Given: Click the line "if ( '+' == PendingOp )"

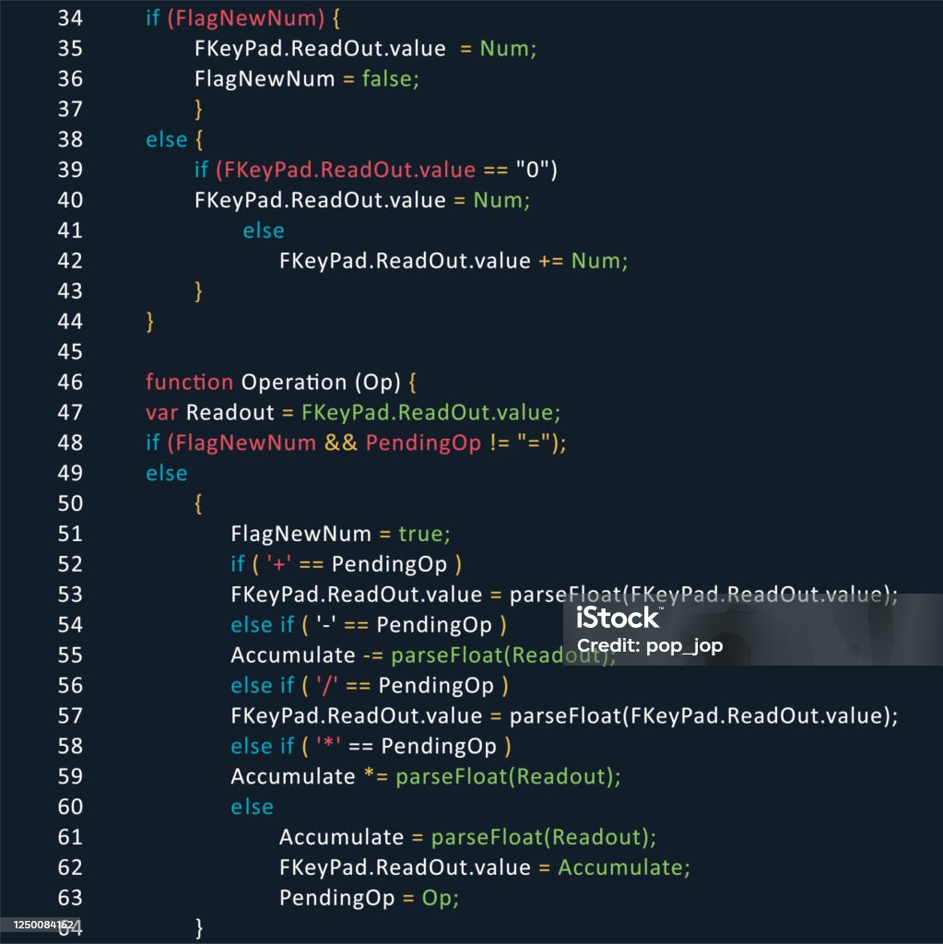Looking at the screenshot, I should pyautogui.click(x=347, y=564).
